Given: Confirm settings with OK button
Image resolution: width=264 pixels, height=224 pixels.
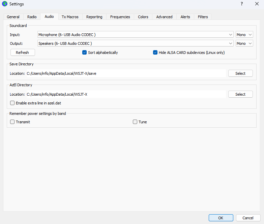Looking at the screenshot, I should coord(221,218).
